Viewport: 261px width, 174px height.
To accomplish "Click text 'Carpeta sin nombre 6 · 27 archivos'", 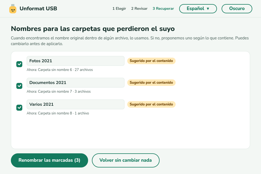I will 66,70.
